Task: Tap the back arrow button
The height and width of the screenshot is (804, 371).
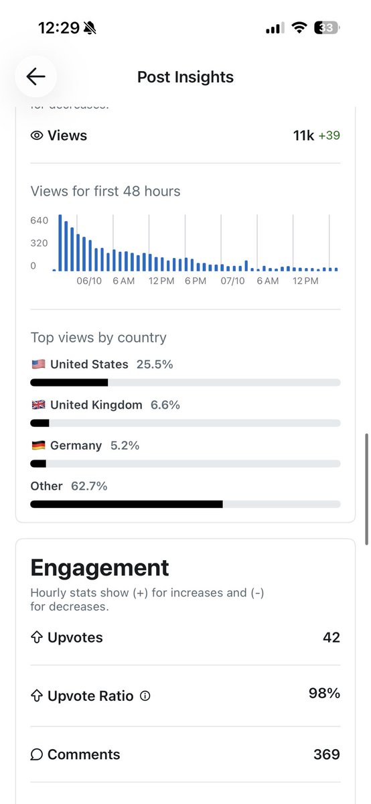Action: coord(35,76)
